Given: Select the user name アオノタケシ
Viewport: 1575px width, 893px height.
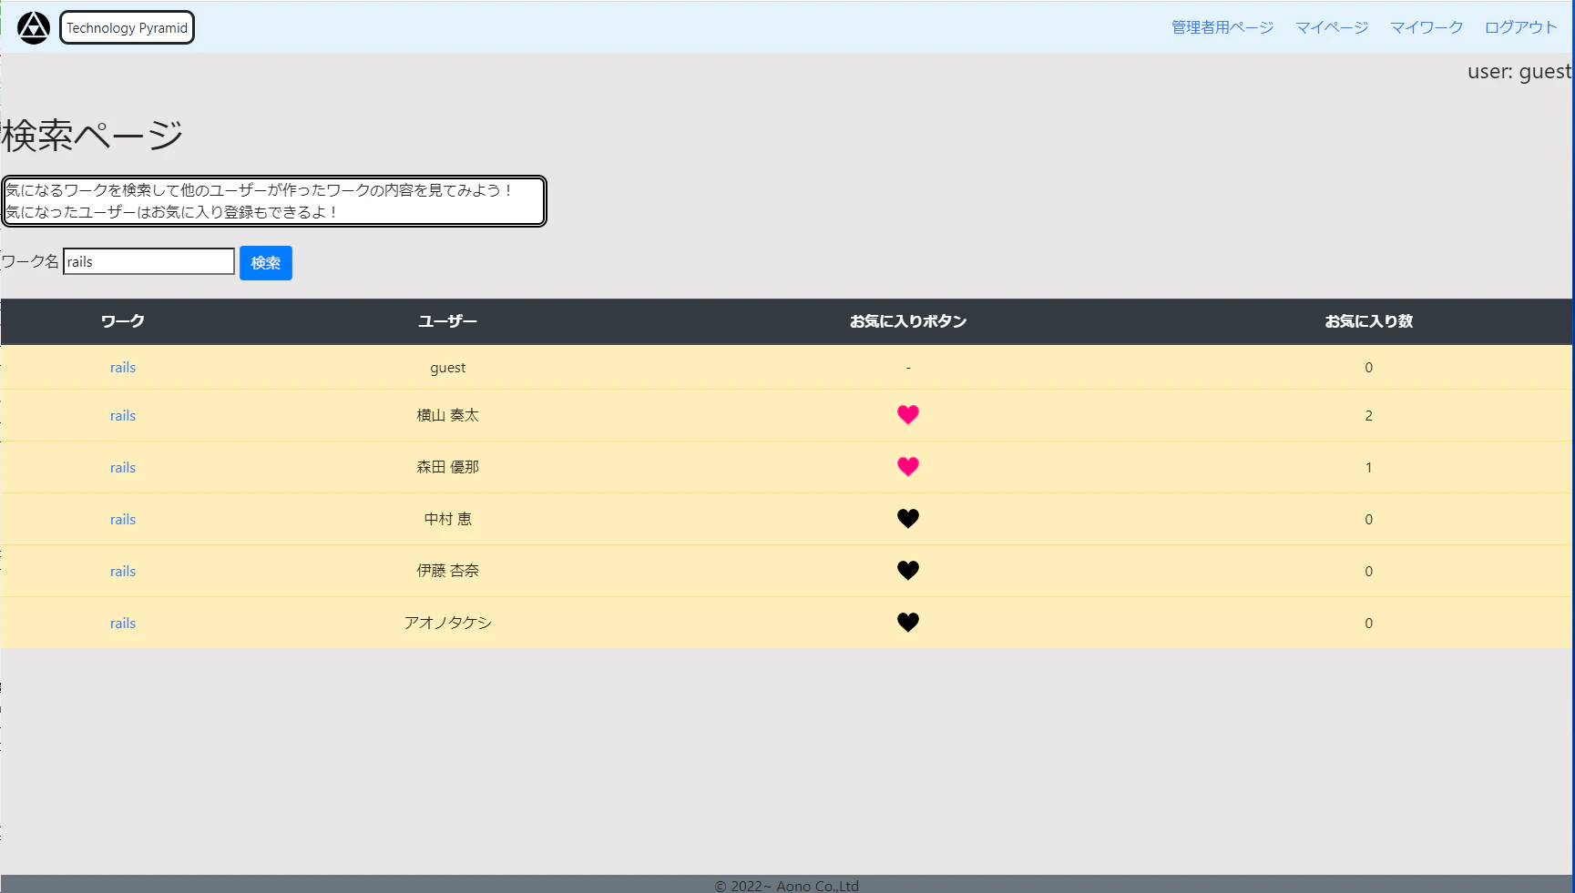Looking at the screenshot, I should [447, 623].
